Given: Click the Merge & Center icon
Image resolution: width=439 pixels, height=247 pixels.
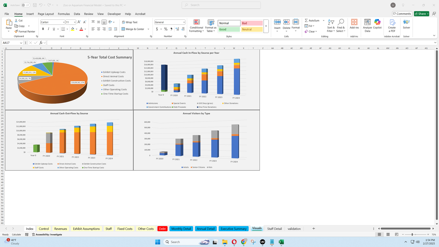Looking at the screenshot, I should point(123,29).
